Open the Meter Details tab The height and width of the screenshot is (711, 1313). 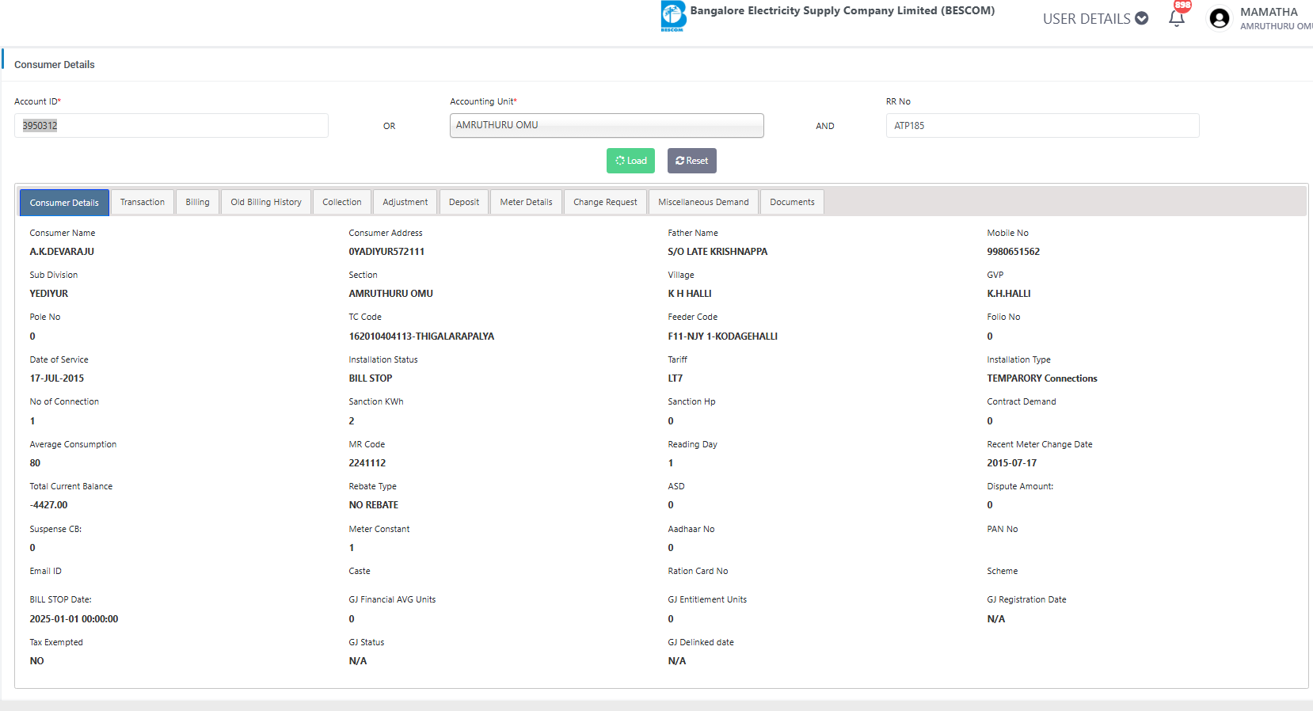[x=527, y=202]
